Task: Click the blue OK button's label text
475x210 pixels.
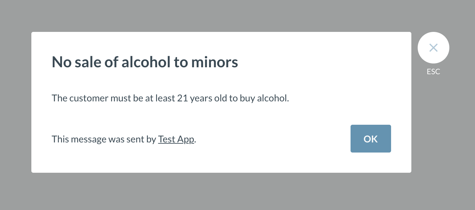Action: (x=370, y=139)
